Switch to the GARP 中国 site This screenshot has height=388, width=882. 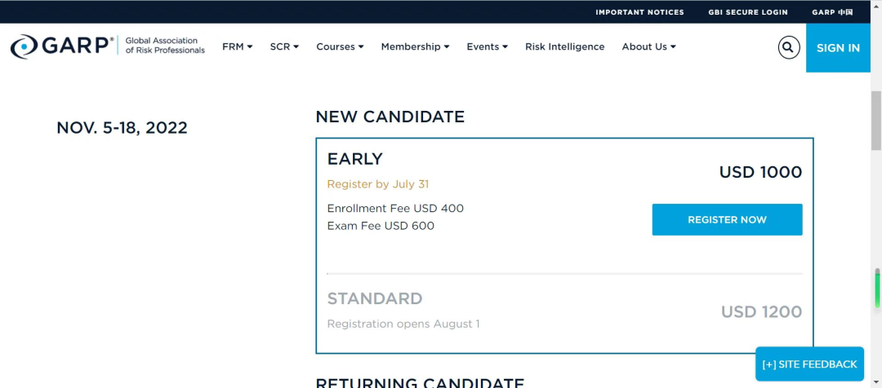832,12
